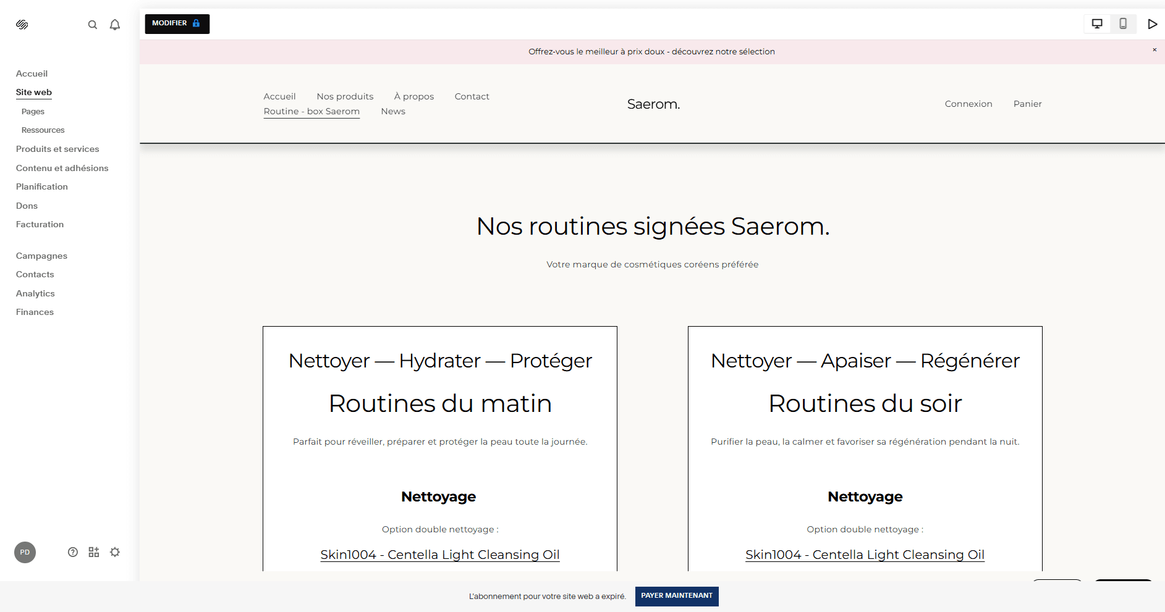Click the Saerom. site title

653,104
